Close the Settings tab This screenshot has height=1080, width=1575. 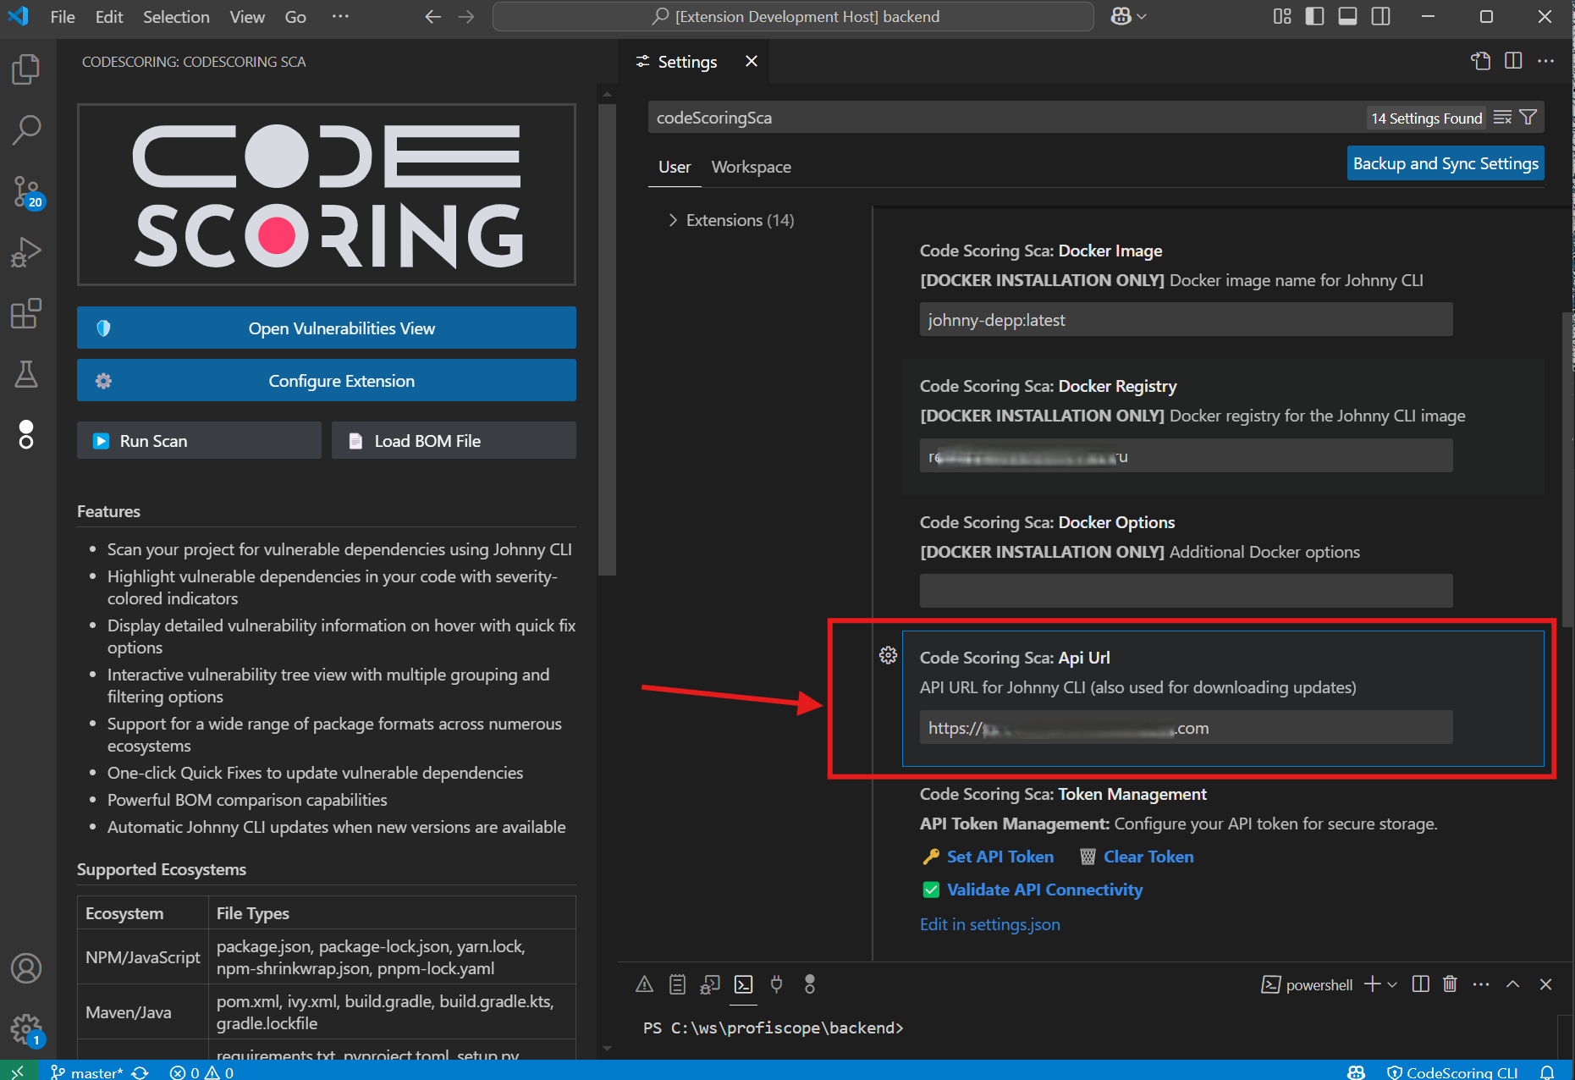[751, 61]
